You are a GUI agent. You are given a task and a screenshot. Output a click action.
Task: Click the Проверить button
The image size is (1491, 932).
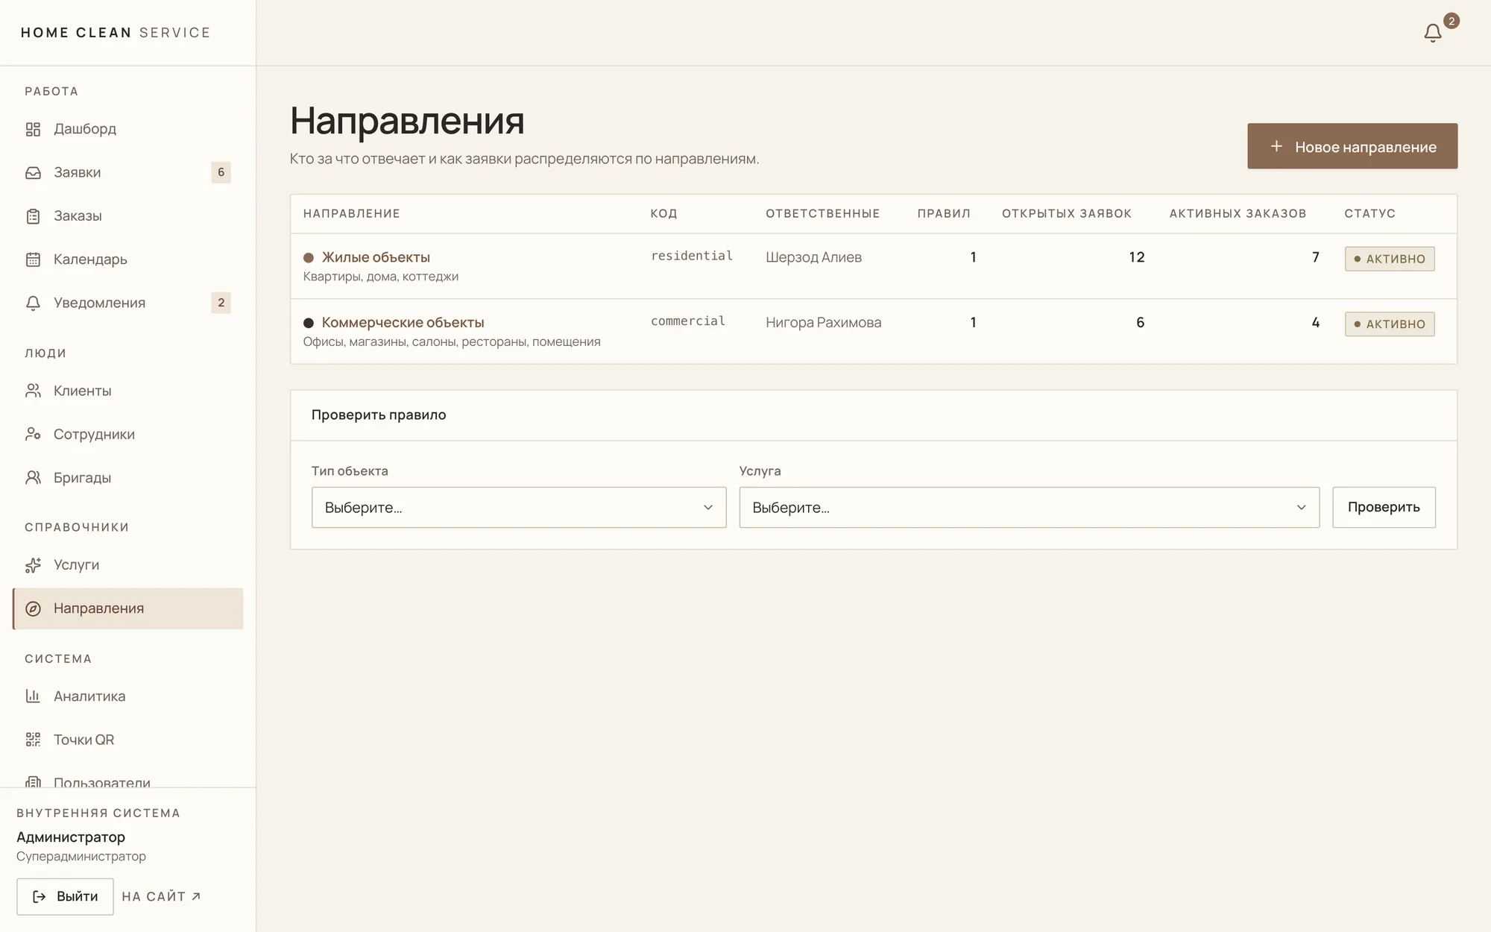click(x=1384, y=508)
